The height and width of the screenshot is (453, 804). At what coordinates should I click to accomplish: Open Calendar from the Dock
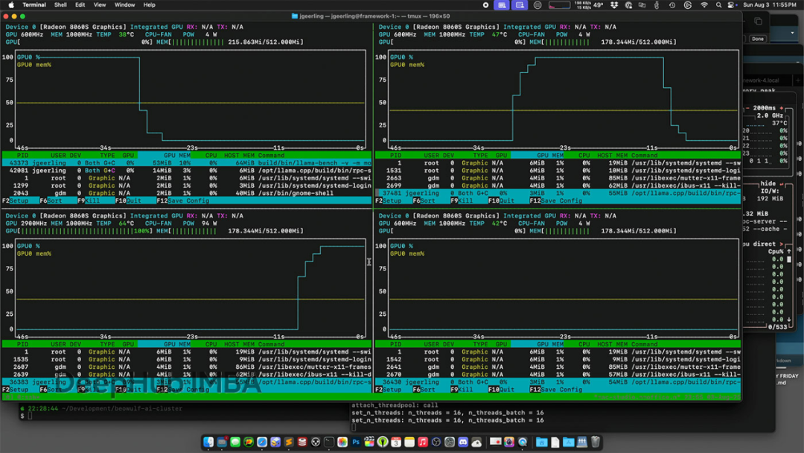pos(396,443)
